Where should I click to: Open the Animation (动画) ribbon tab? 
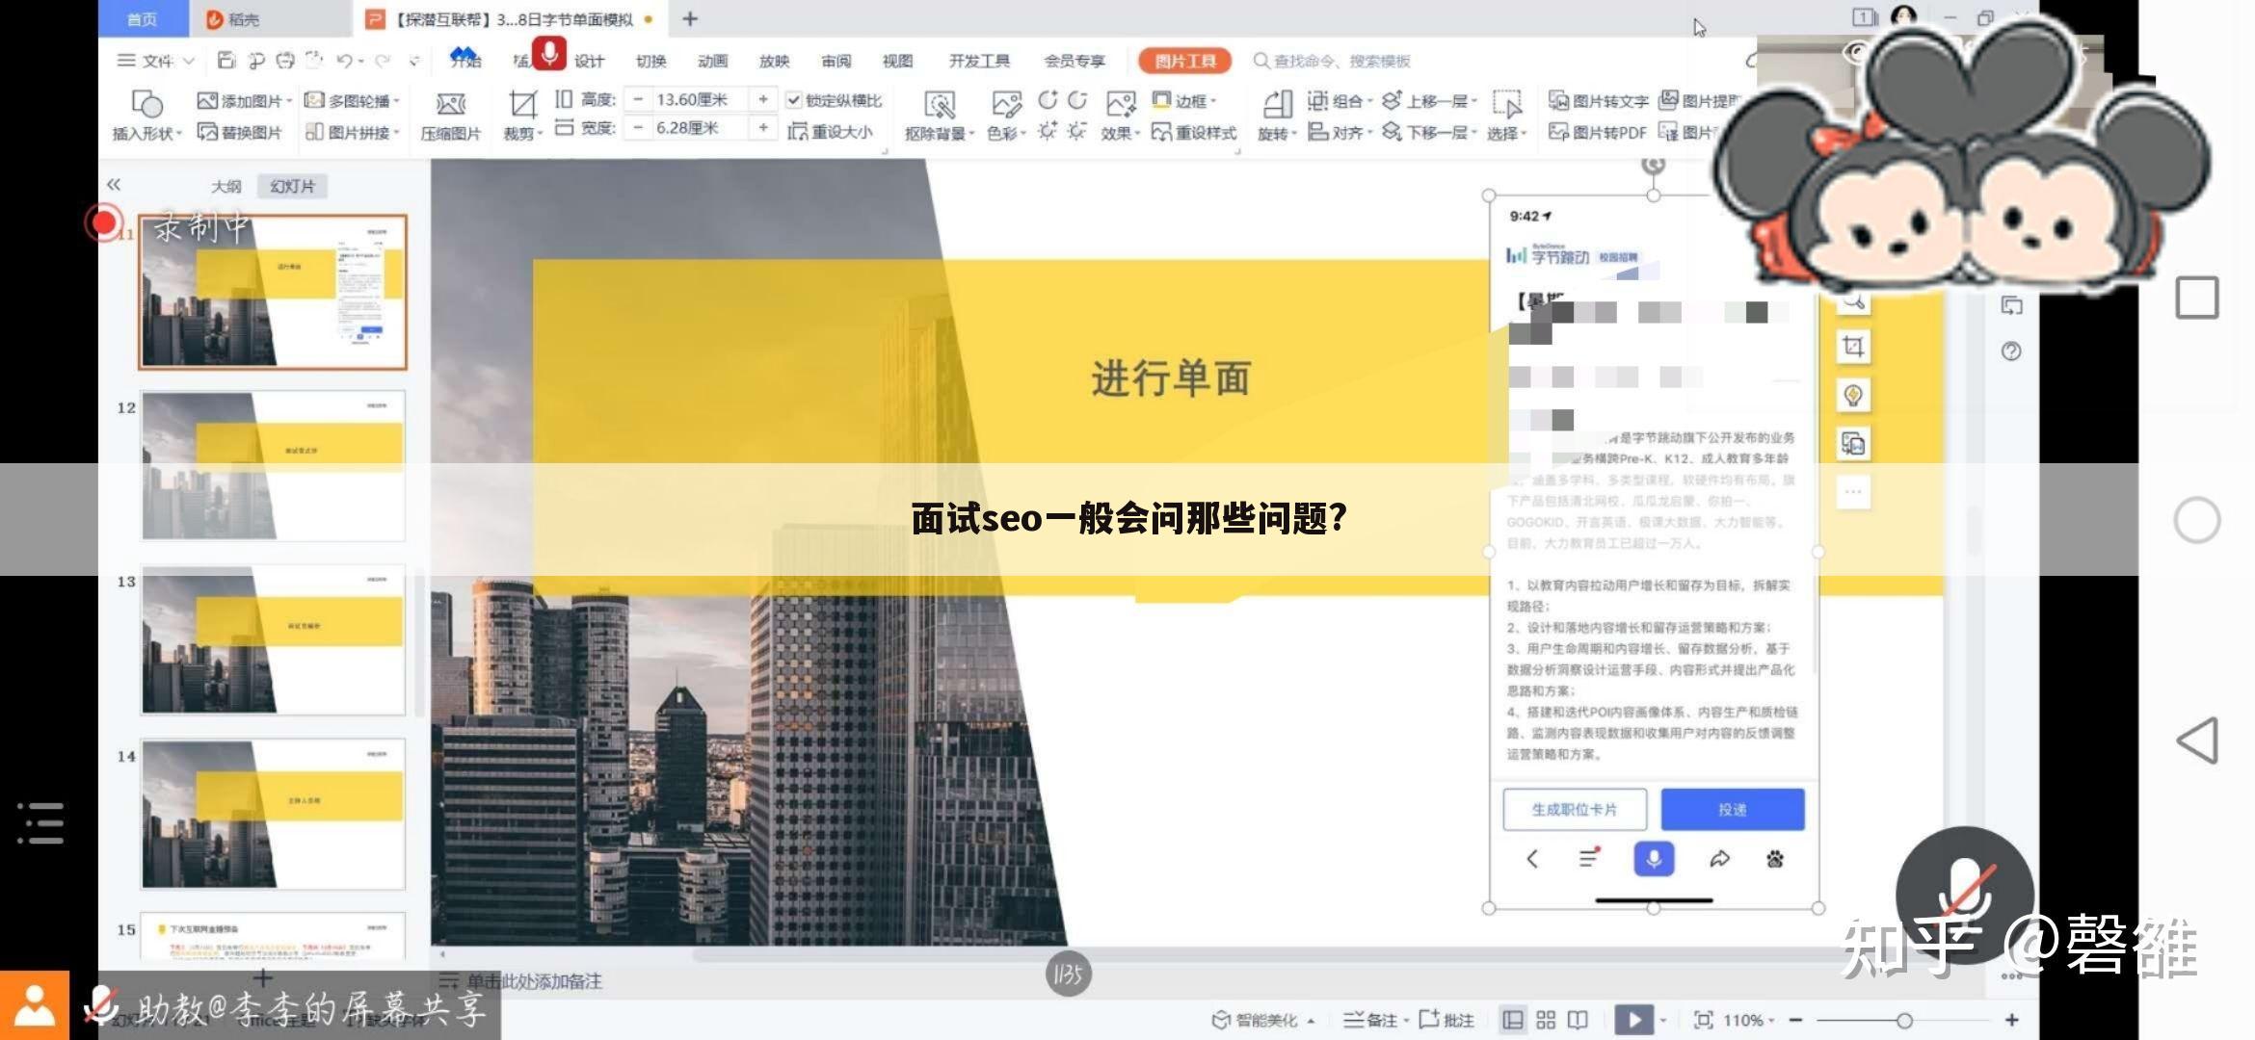(712, 61)
